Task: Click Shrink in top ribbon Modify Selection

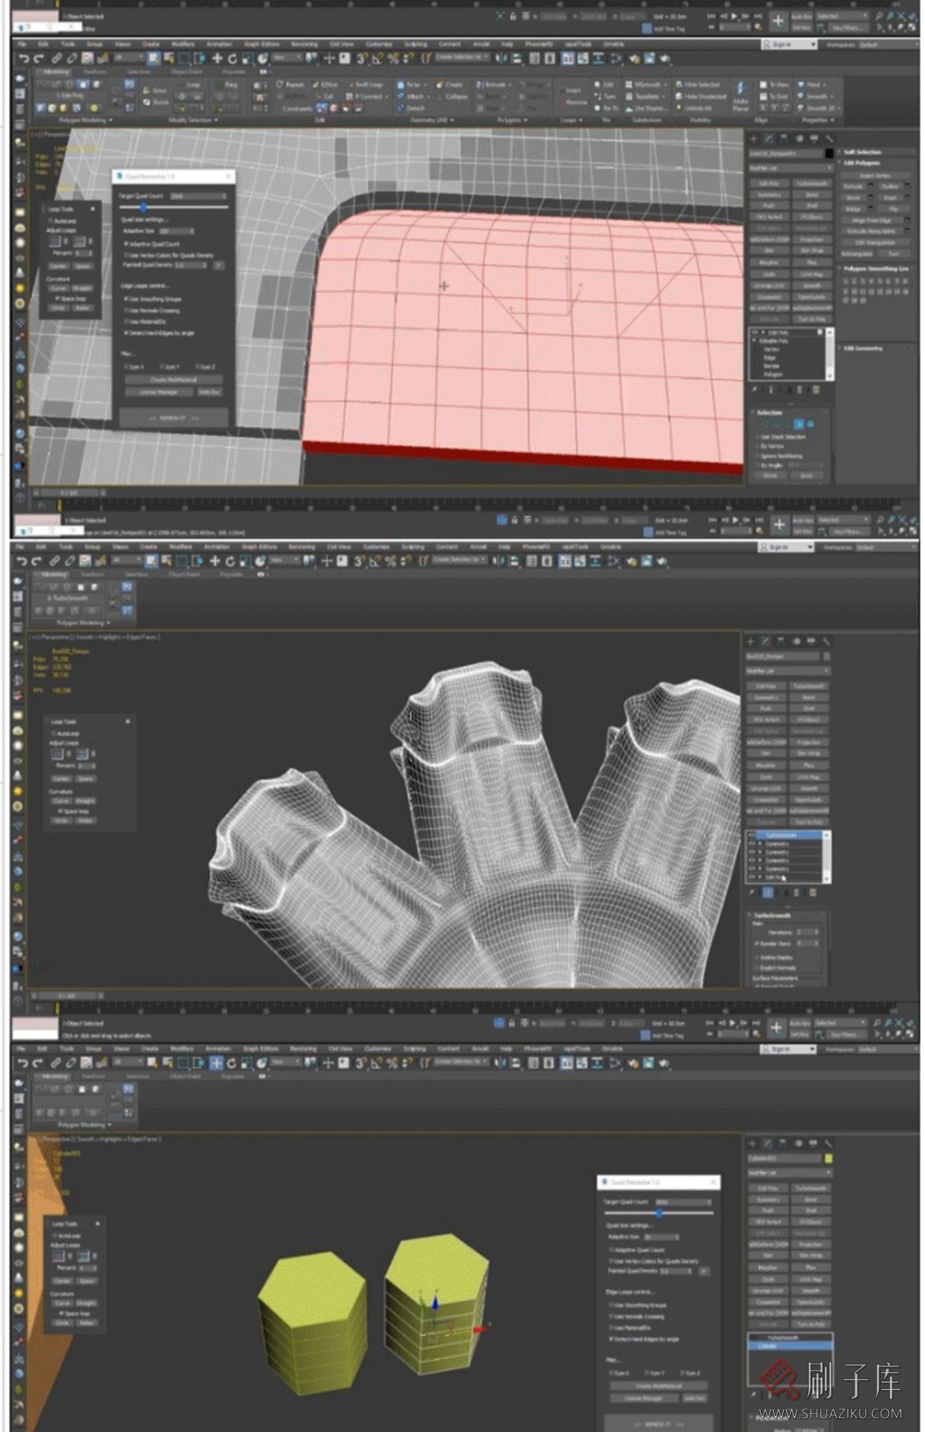Action: (x=155, y=102)
